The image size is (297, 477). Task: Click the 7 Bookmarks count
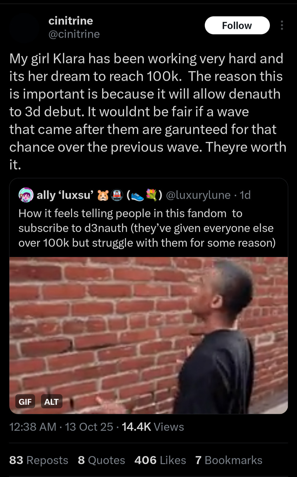(229, 460)
